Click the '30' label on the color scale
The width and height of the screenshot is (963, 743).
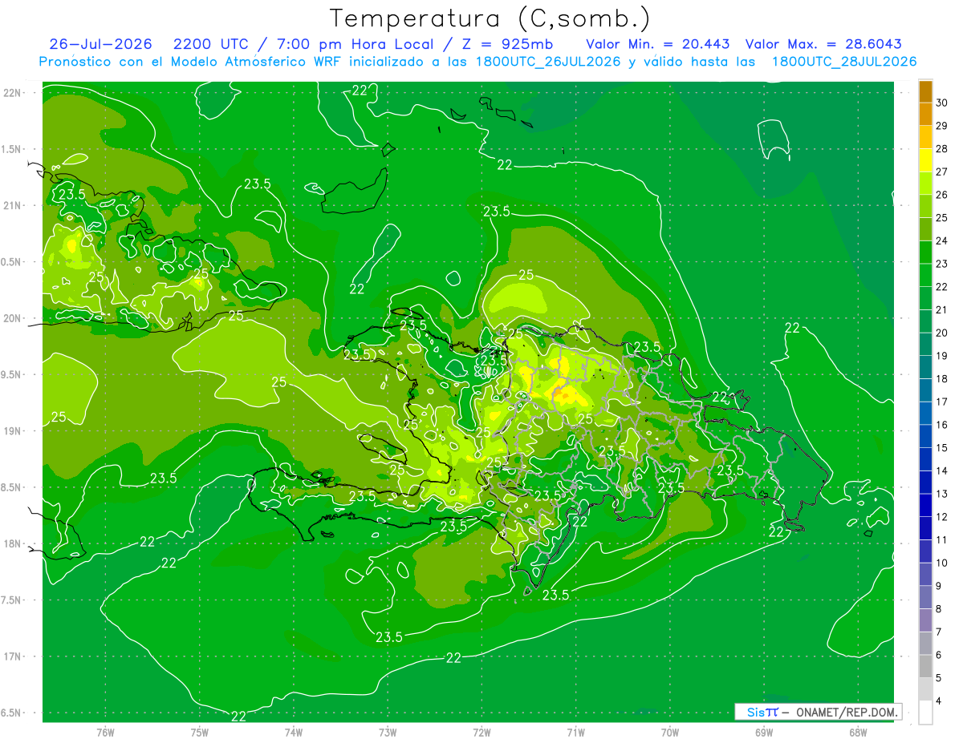pos(942,103)
